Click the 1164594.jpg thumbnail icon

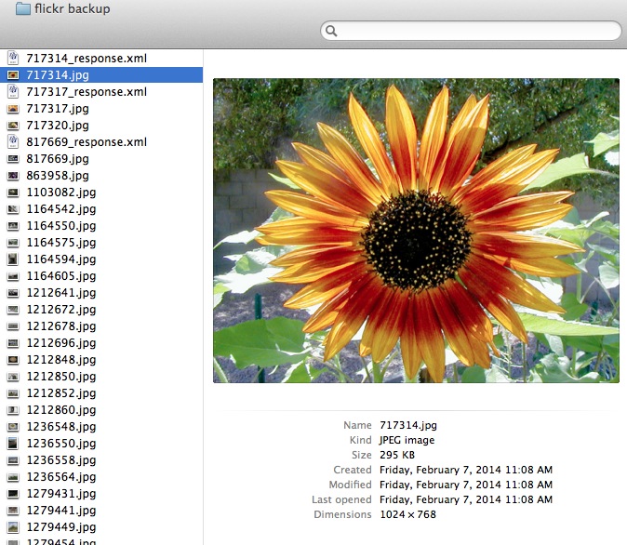click(x=13, y=259)
